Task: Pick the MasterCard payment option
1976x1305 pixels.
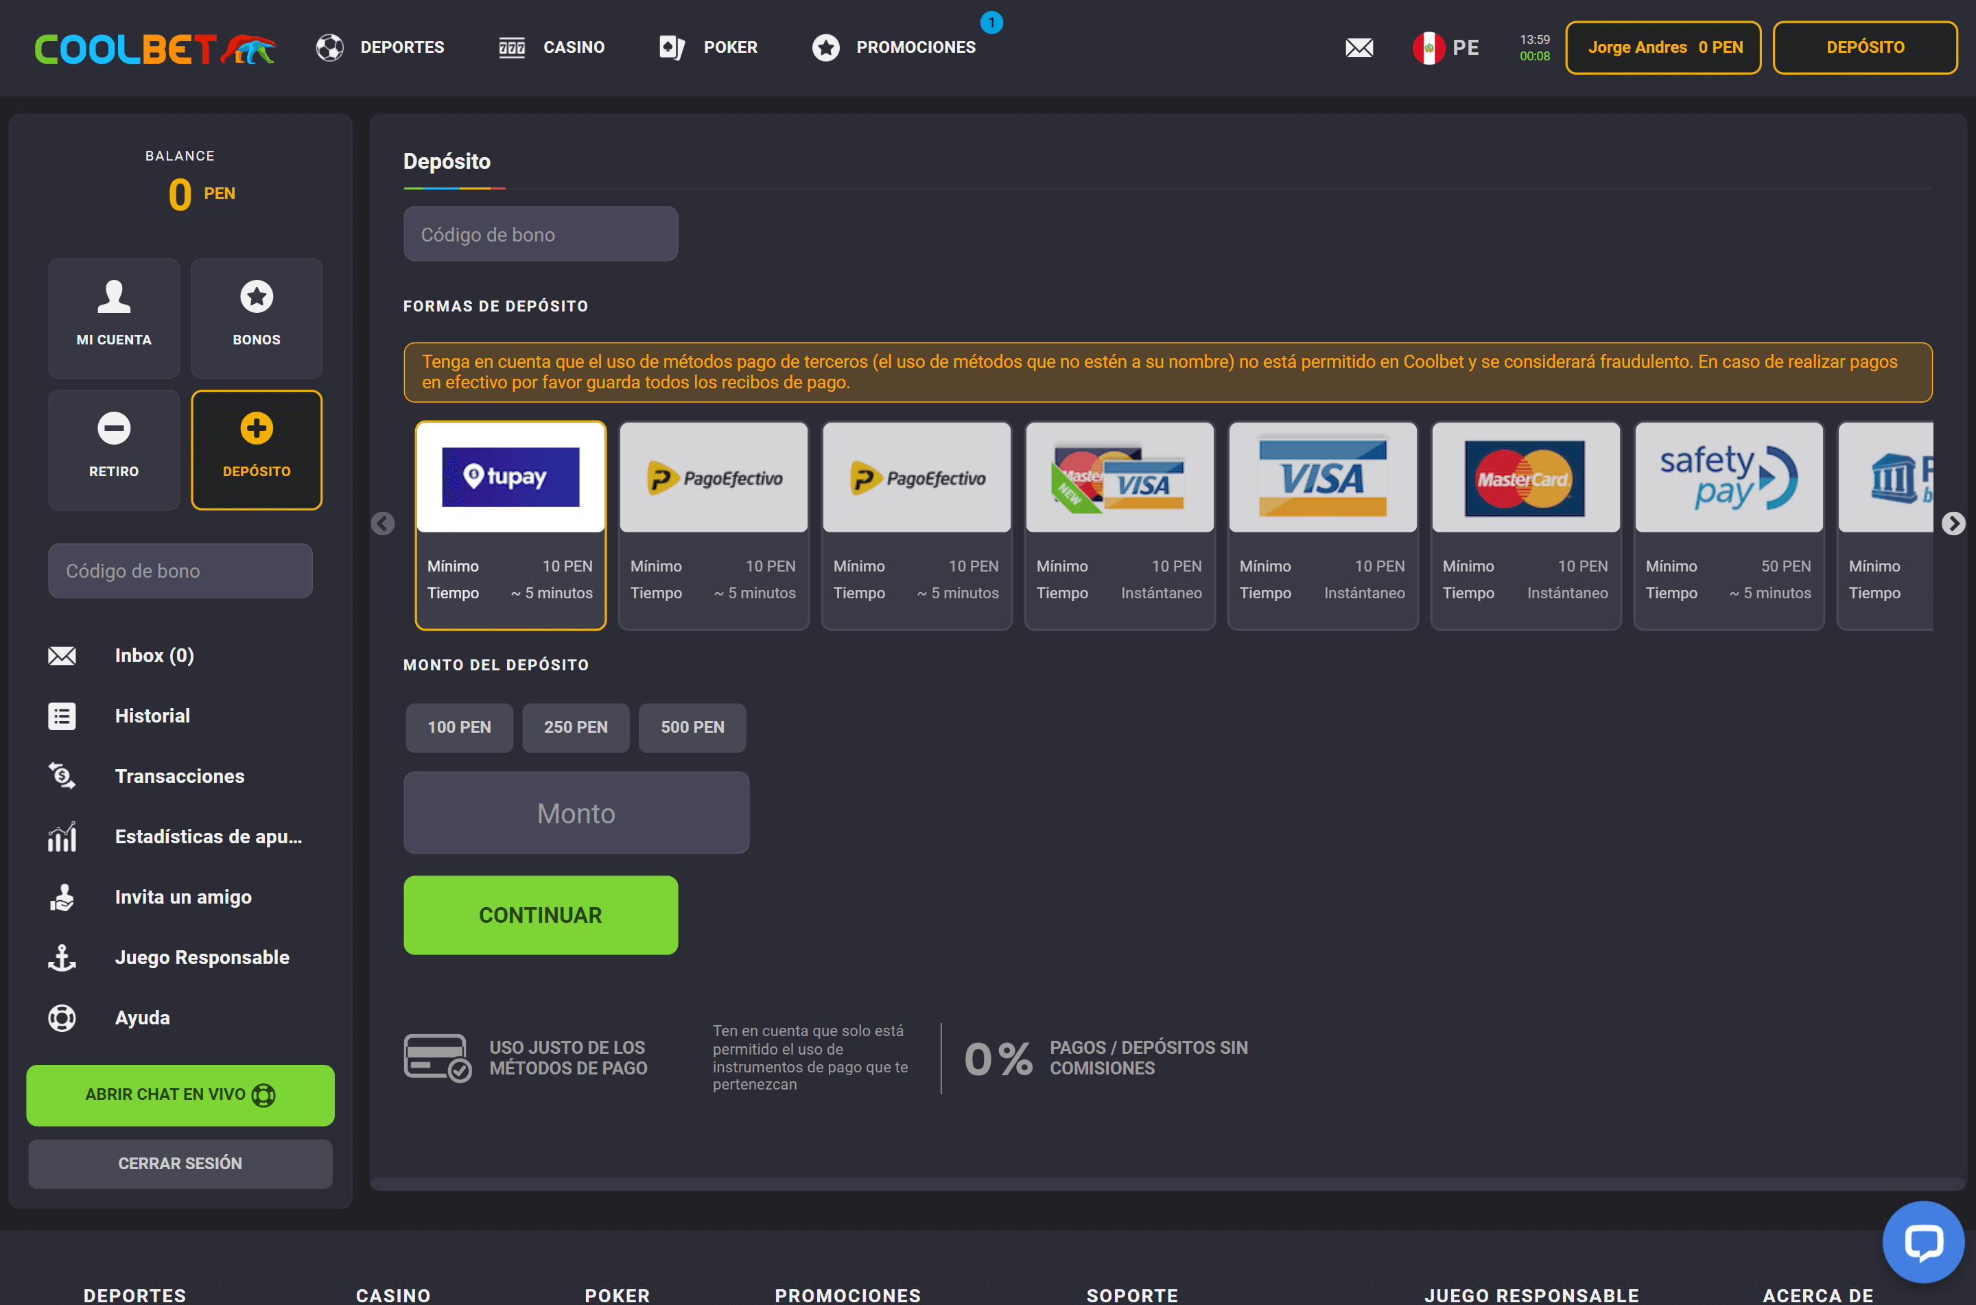Action: [x=1525, y=524]
